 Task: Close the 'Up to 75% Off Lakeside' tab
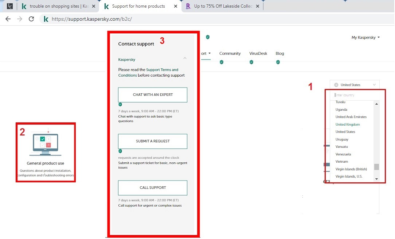(x=258, y=6)
